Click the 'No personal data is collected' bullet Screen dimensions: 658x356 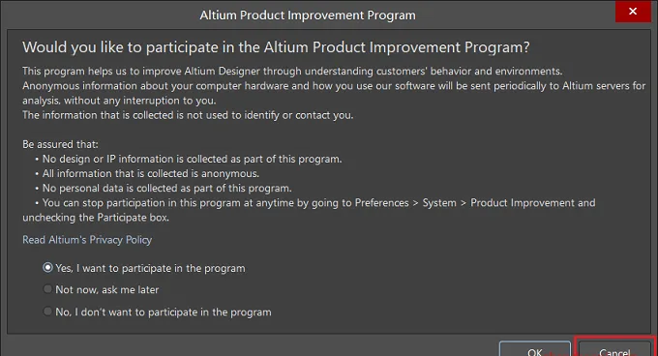[x=164, y=189]
